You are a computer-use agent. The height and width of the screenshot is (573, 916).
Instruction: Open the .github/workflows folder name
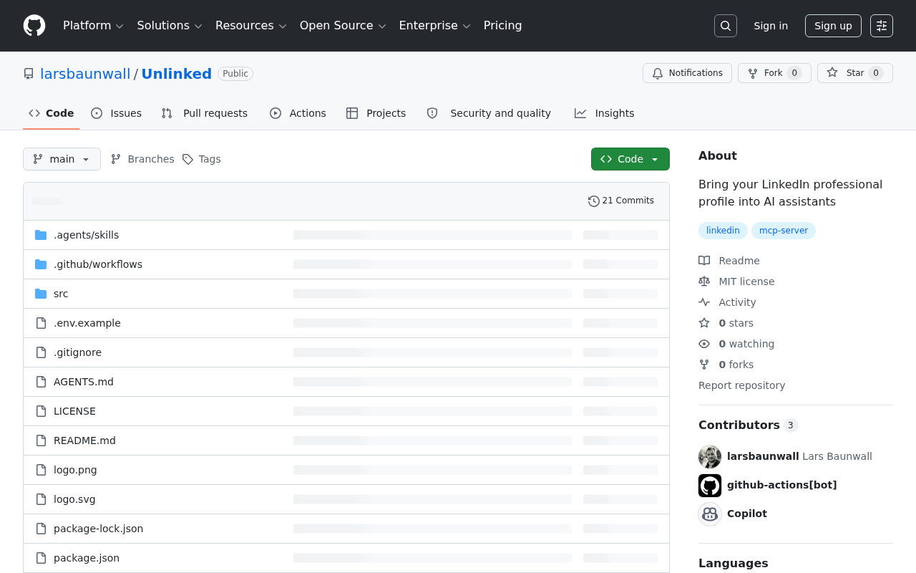click(x=98, y=264)
